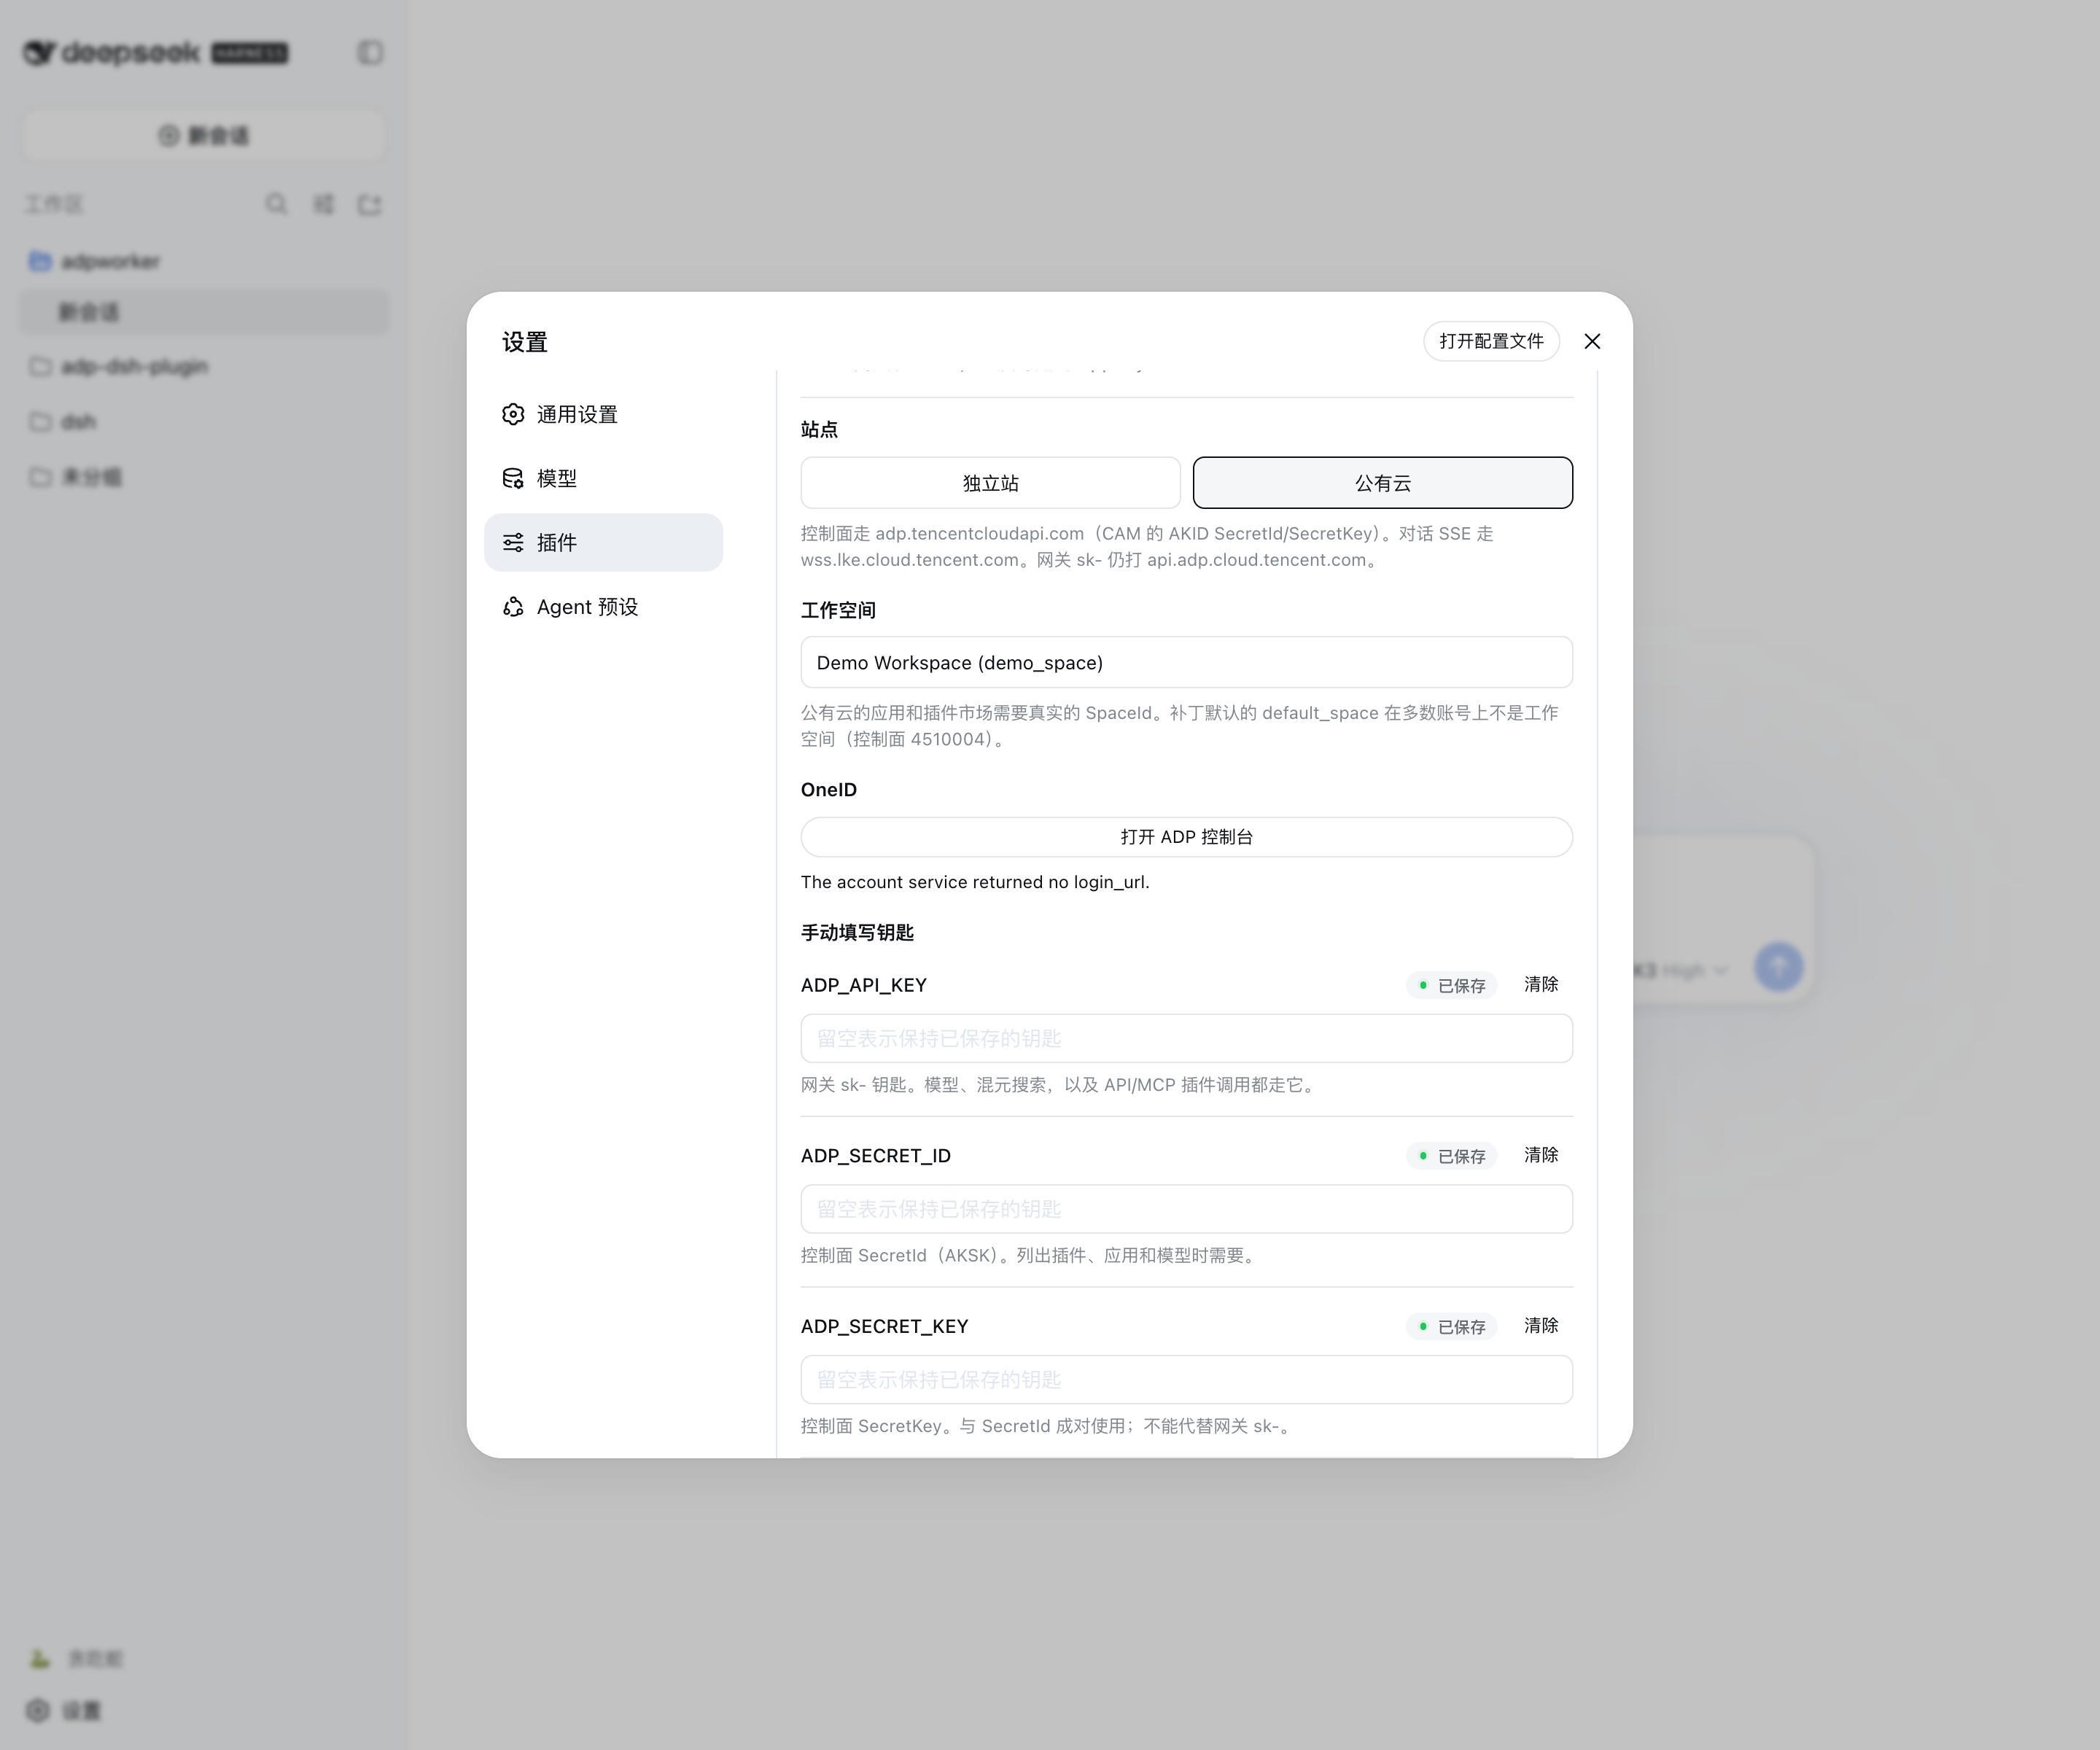Click the 手动填写钥匙 heading
Viewport: 2100px width, 1750px height.
click(857, 933)
